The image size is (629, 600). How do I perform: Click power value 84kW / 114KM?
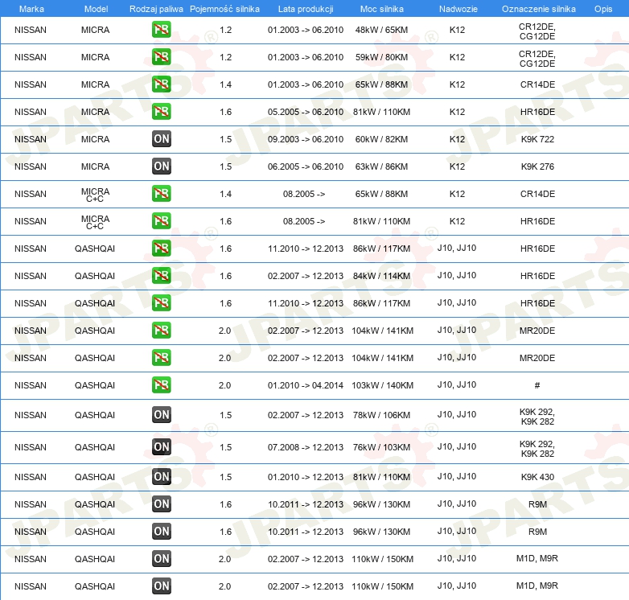381,276
